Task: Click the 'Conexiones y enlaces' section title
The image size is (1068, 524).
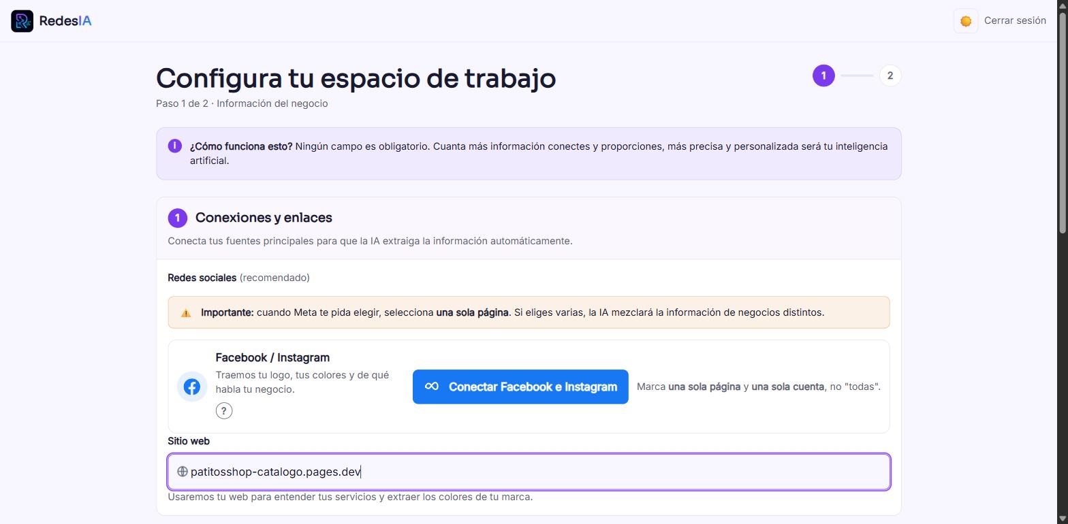Action: pyautogui.click(x=264, y=218)
